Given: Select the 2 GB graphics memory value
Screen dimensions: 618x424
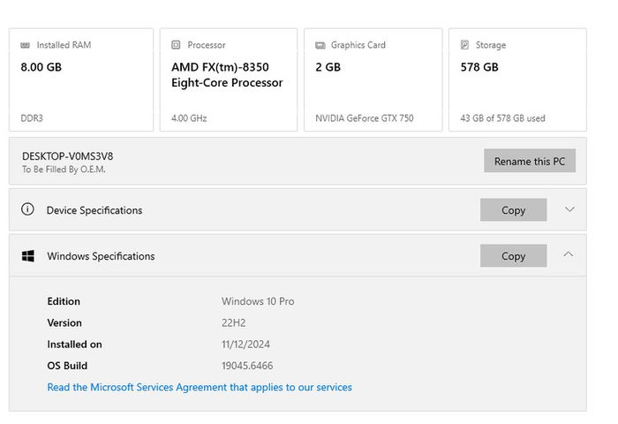Looking at the screenshot, I should coord(328,67).
